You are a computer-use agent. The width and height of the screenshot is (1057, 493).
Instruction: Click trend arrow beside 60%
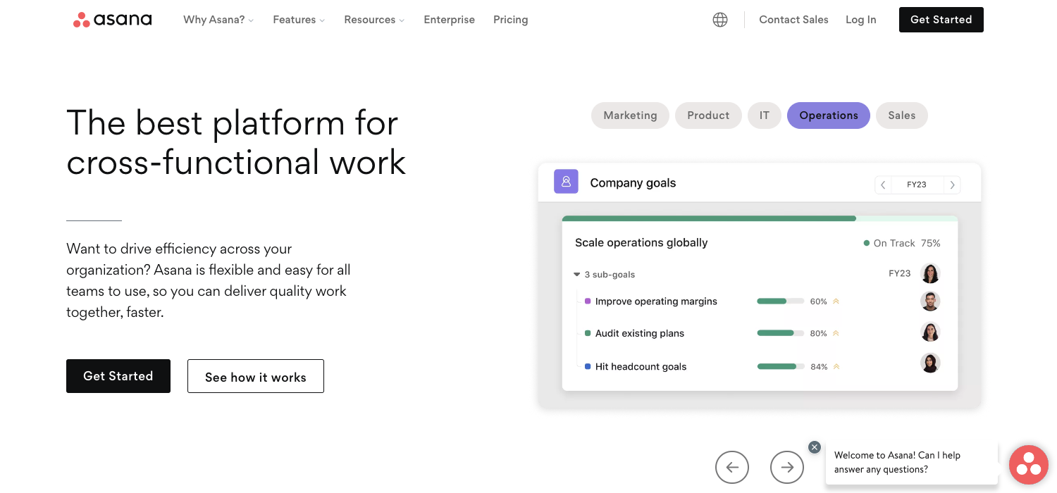[x=836, y=301]
